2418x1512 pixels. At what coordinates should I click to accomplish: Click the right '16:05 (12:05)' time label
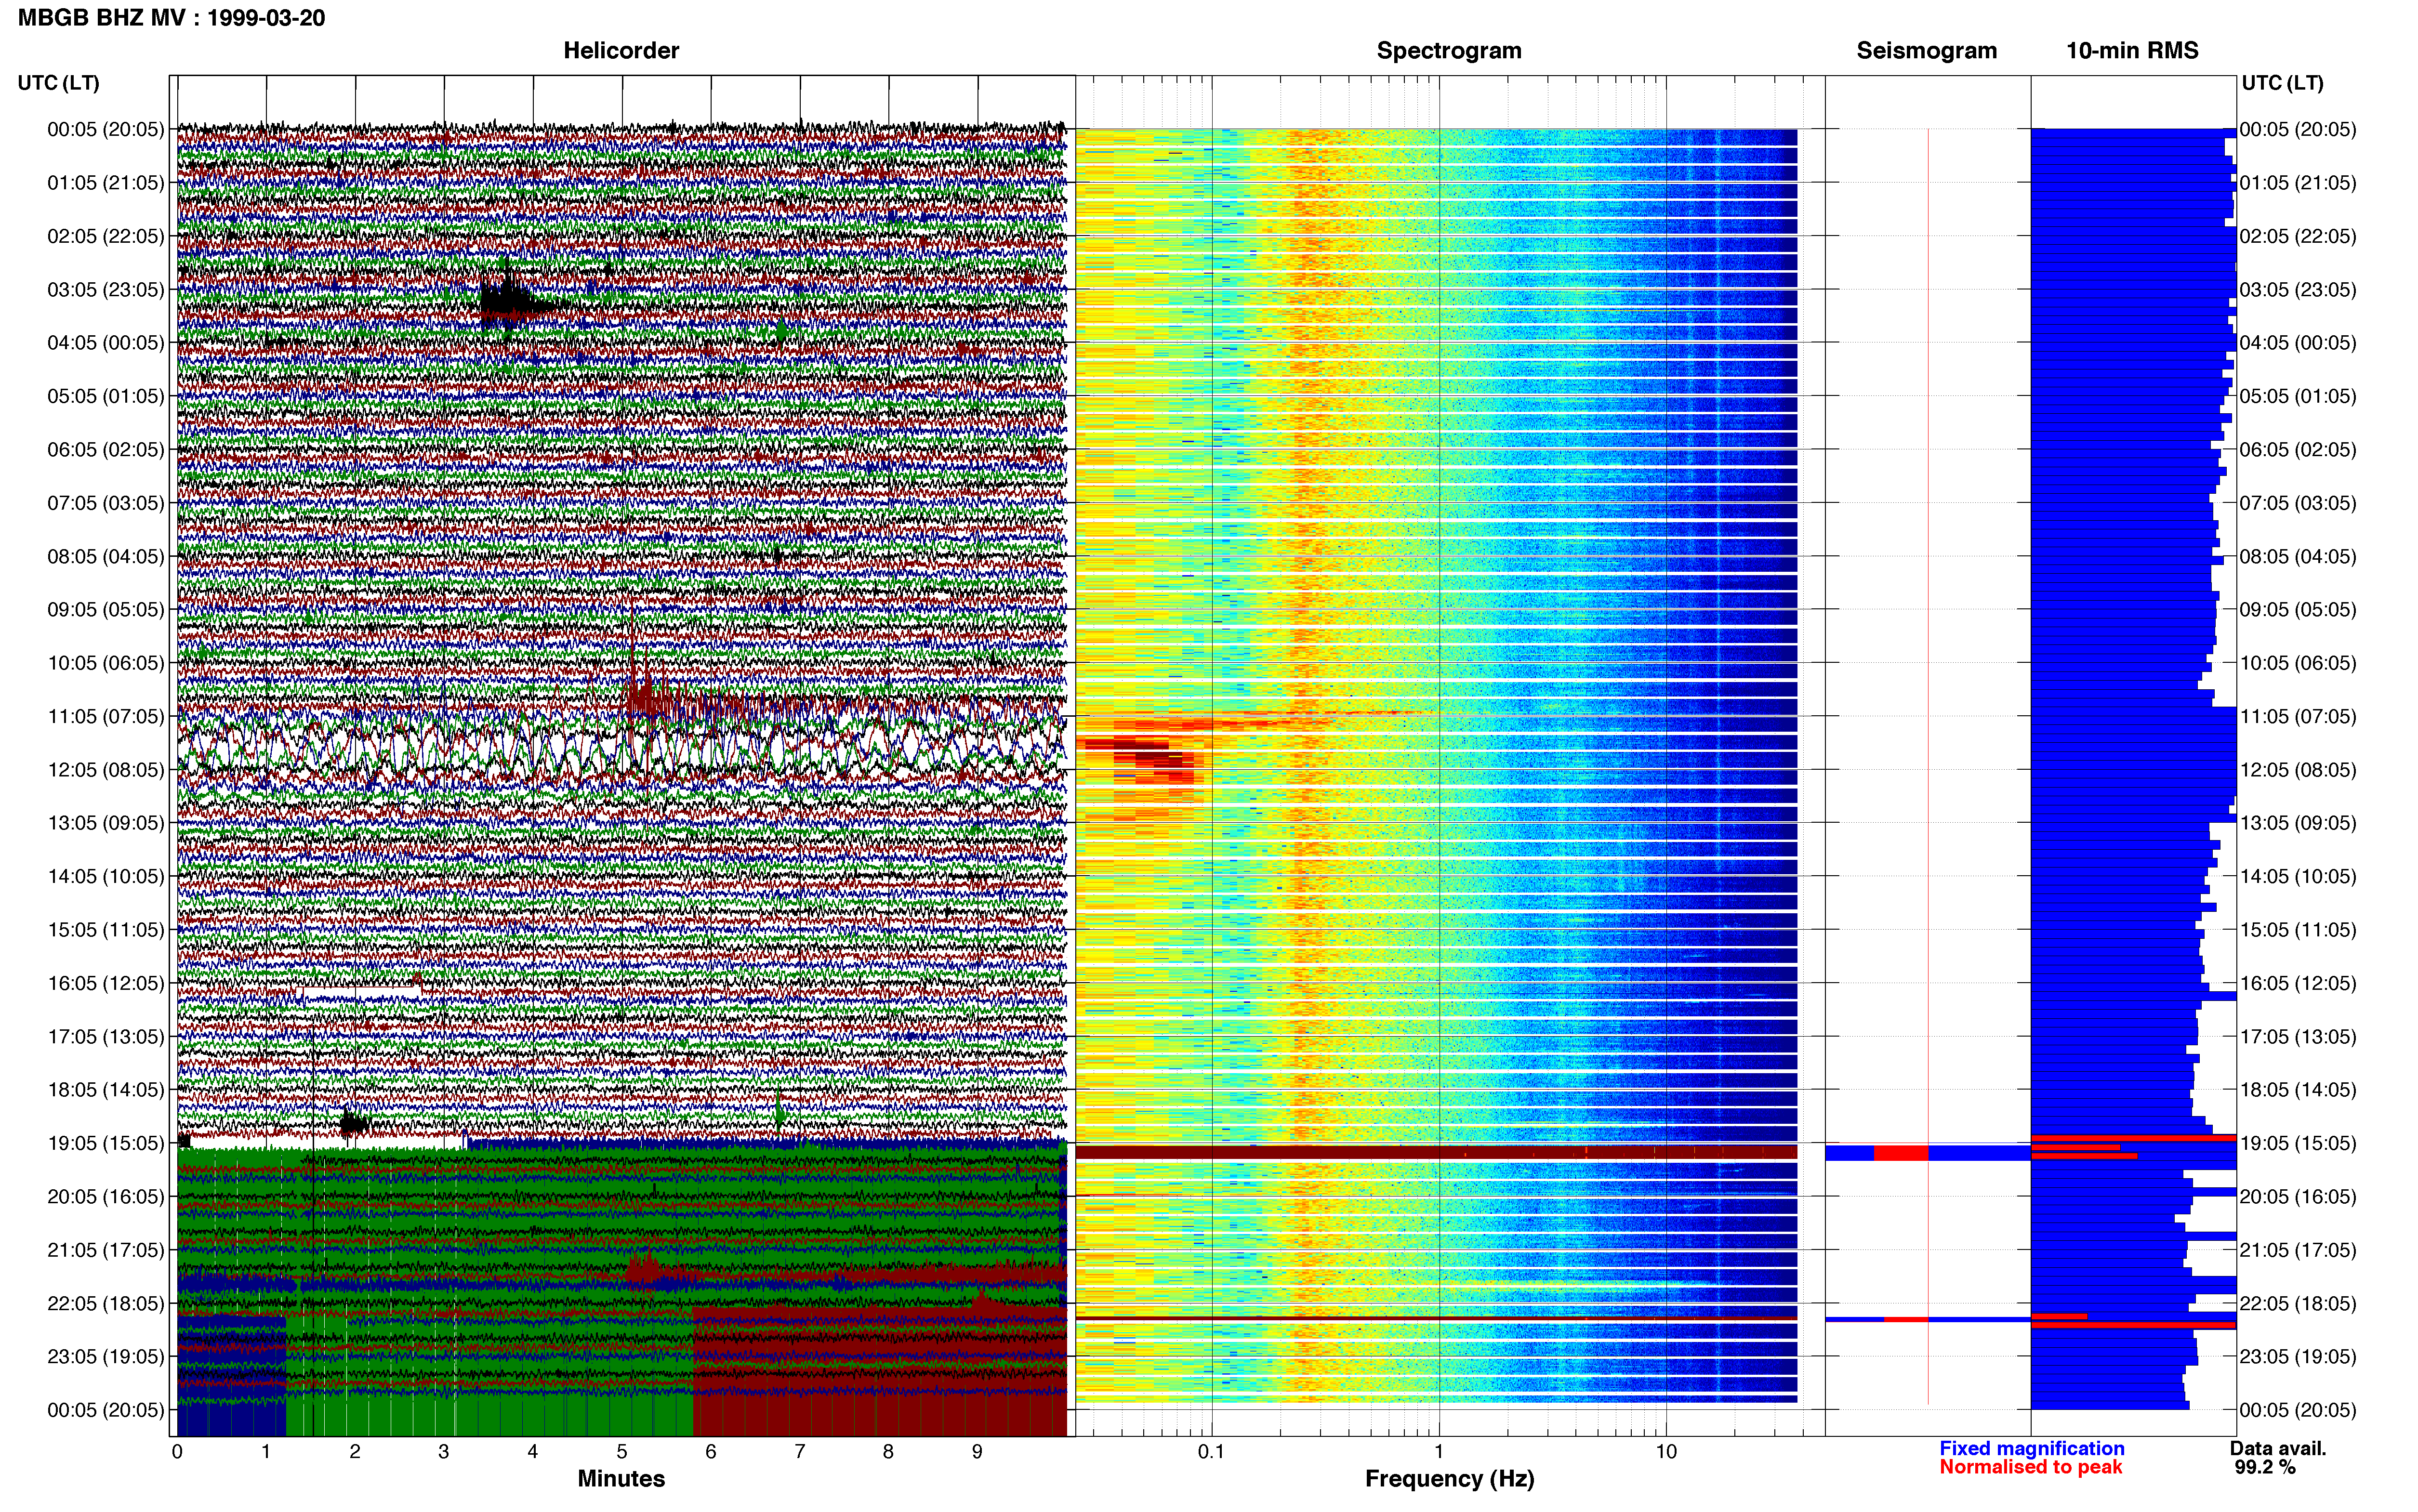pyautogui.click(x=2298, y=983)
